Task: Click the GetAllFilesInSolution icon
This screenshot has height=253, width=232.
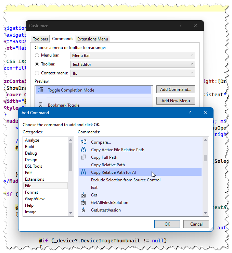Action: (83, 202)
